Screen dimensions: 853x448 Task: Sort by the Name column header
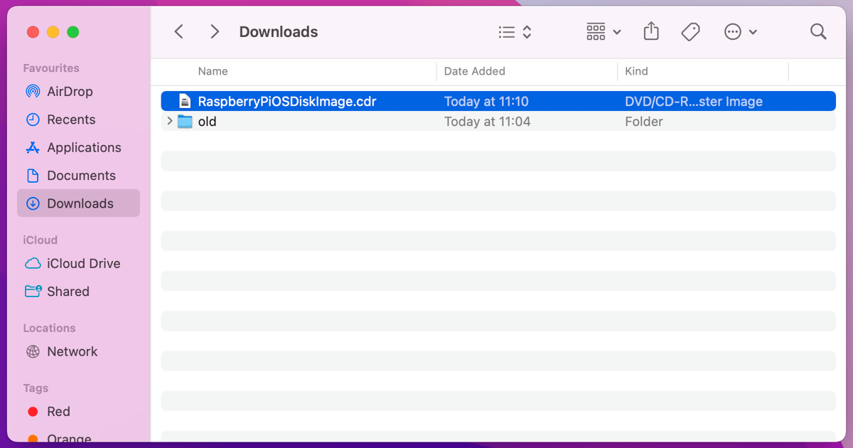click(213, 71)
